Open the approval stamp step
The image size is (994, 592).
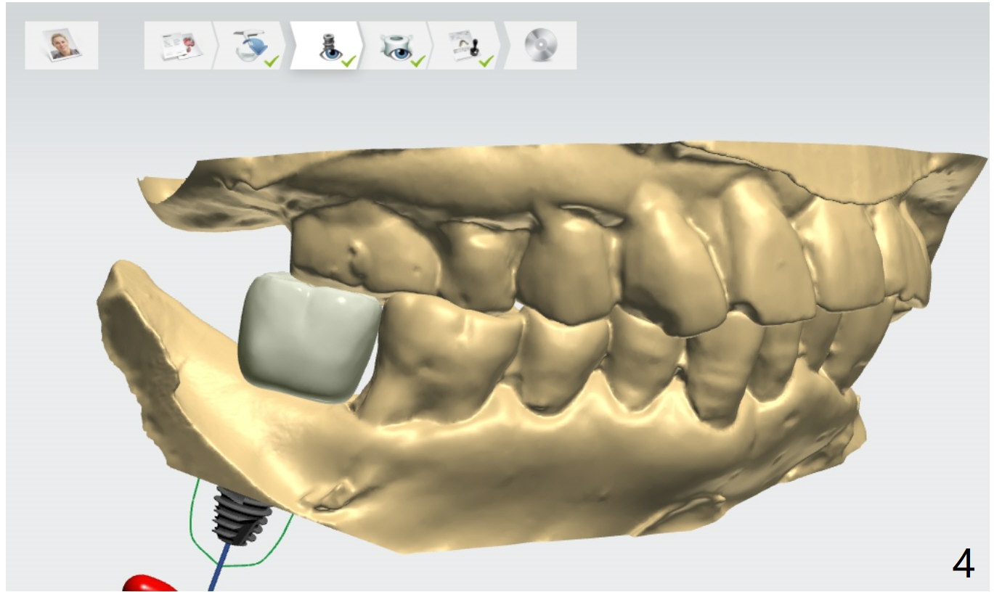465,45
